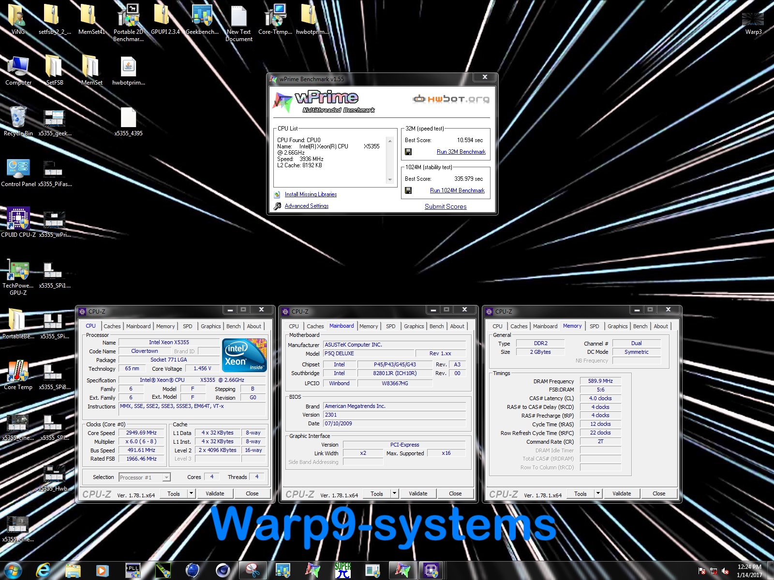
Task: Click the Submit Scores link
Action: (446, 206)
